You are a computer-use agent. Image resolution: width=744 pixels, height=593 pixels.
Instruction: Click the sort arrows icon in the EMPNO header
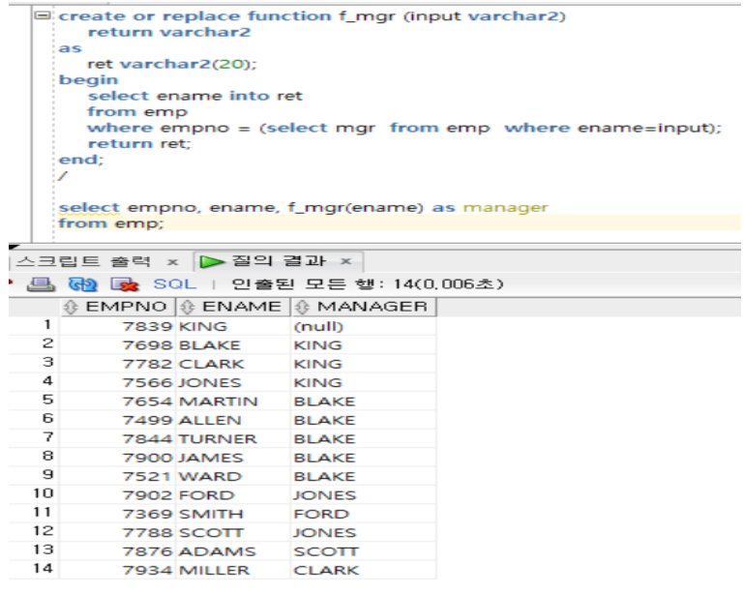[71, 307]
